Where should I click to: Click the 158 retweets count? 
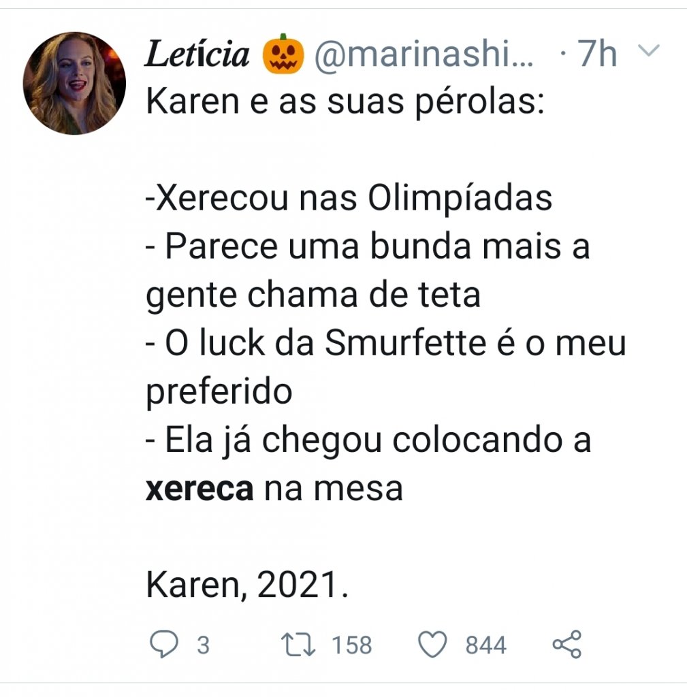point(352,645)
